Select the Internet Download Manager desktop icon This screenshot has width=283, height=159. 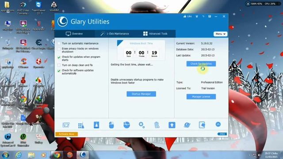coord(38,102)
